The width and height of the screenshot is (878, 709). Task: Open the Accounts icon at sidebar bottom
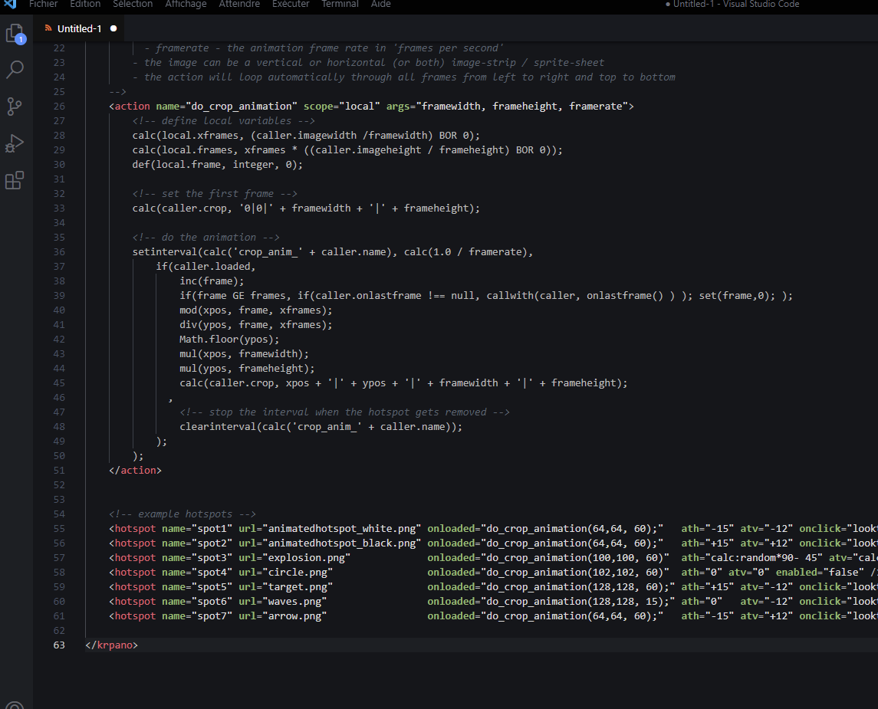point(15,705)
